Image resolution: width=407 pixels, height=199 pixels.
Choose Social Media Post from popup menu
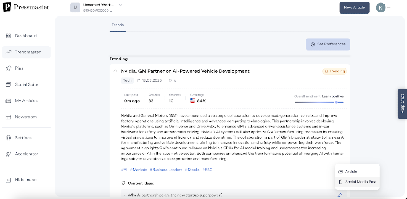[x=358, y=182]
